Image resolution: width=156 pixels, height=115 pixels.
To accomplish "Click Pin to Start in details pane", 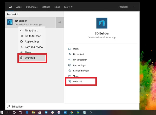I will pos(79,54).
